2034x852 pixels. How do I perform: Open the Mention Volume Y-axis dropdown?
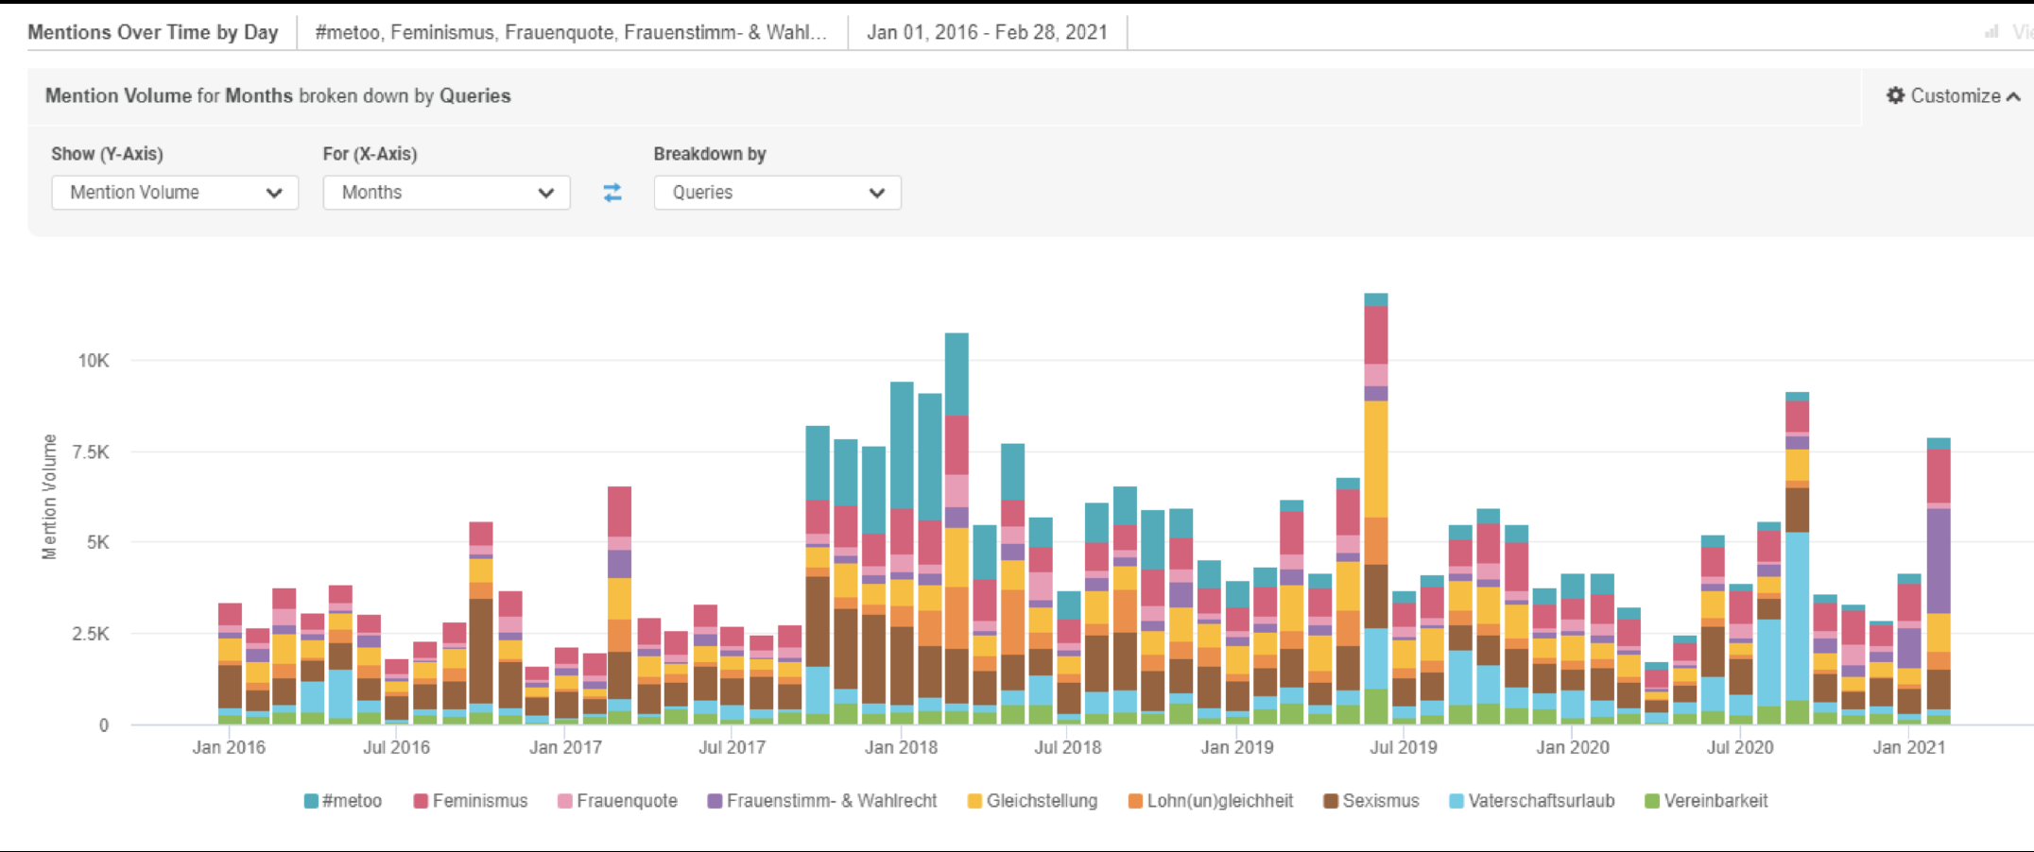(x=175, y=193)
